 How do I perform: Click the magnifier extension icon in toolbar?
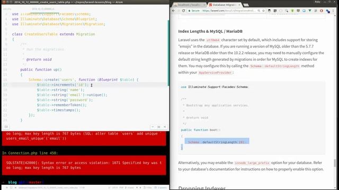(x=287, y=11)
